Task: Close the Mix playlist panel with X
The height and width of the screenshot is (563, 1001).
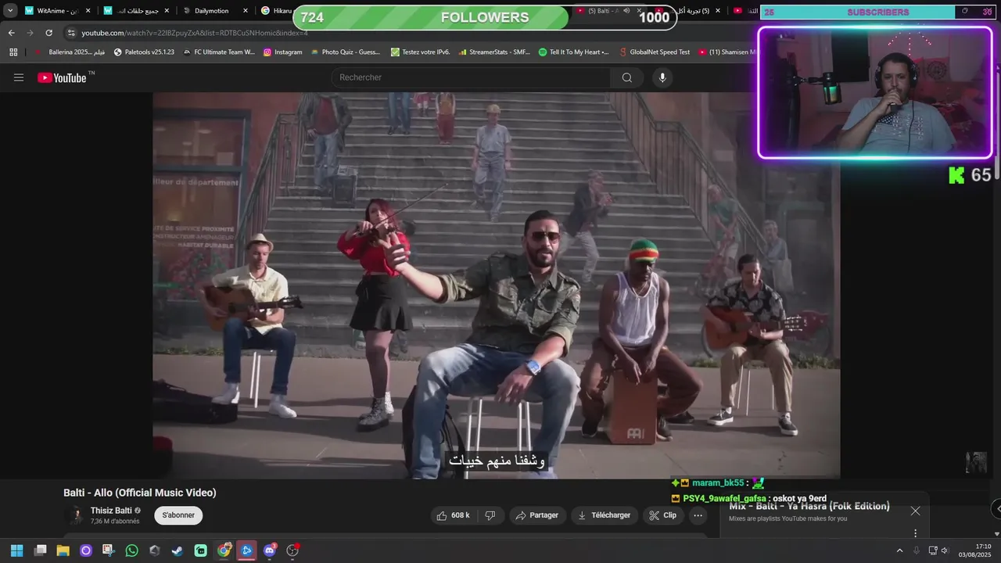Action: tap(915, 511)
